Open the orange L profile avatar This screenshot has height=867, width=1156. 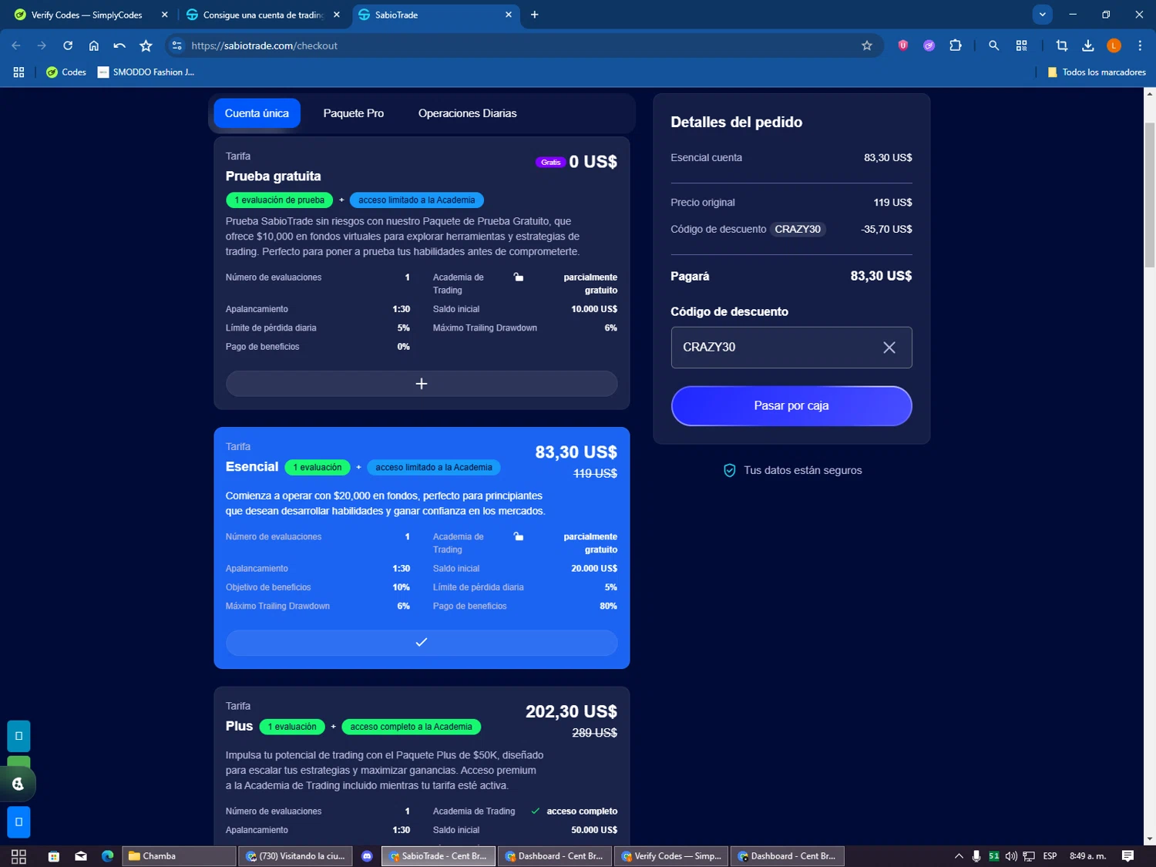coord(1114,45)
